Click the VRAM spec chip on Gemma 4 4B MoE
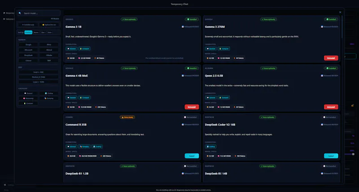This screenshot has height=192, width=359. pyautogui.click(x=85, y=107)
